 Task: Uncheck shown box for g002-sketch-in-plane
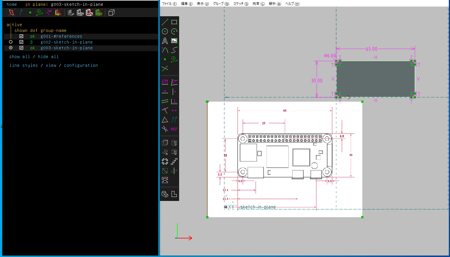point(21,42)
